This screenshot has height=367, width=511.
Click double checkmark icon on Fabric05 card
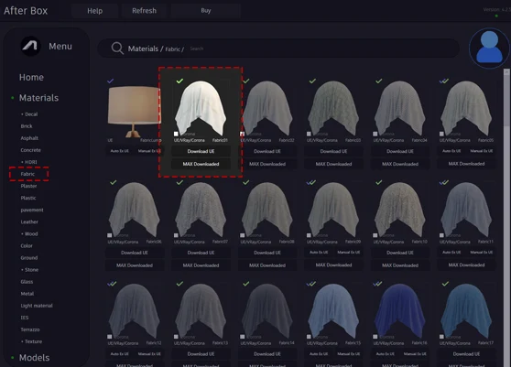pos(444,81)
